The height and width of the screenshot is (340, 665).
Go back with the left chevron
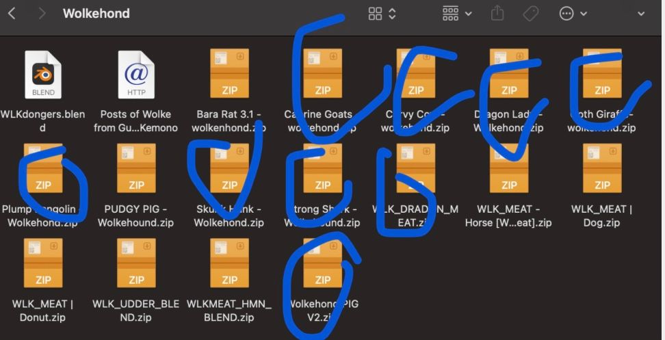[x=12, y=14]
